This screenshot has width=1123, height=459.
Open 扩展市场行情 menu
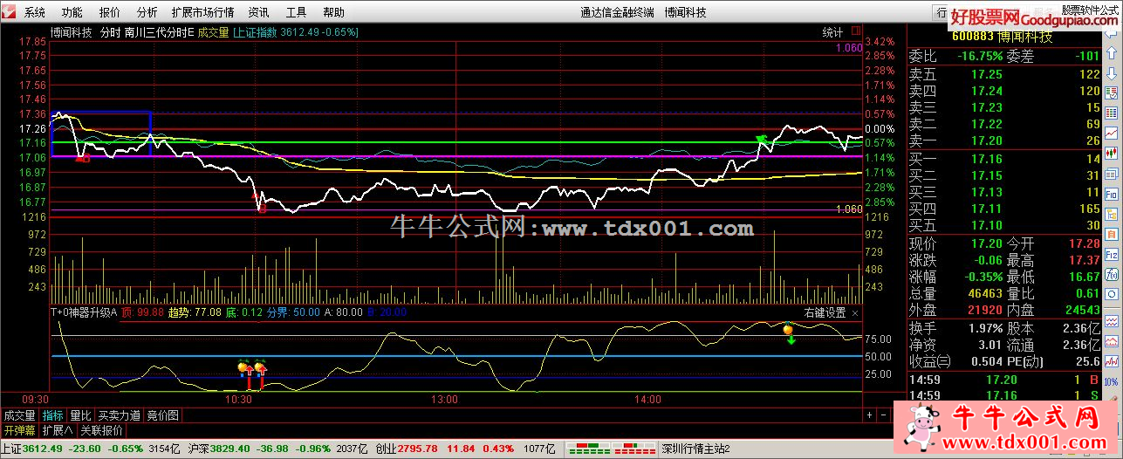tap(203, 13)
